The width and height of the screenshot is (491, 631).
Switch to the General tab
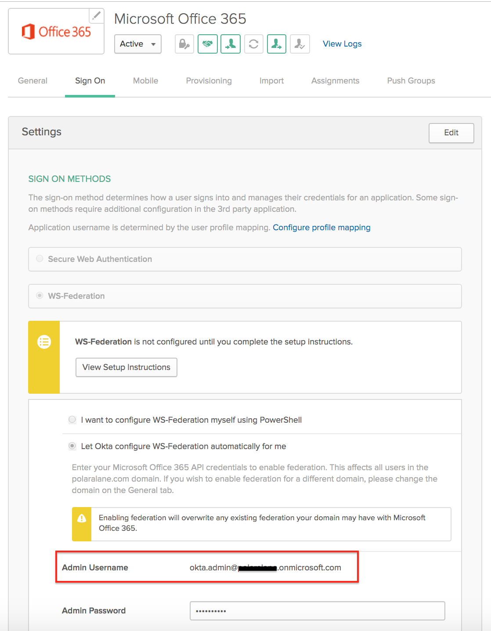(x=32, y=81)
